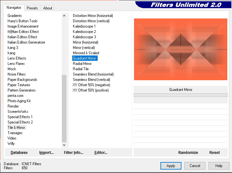Click the Cancel button
Screen dimensions: 232x173
(x=195, y=166)
